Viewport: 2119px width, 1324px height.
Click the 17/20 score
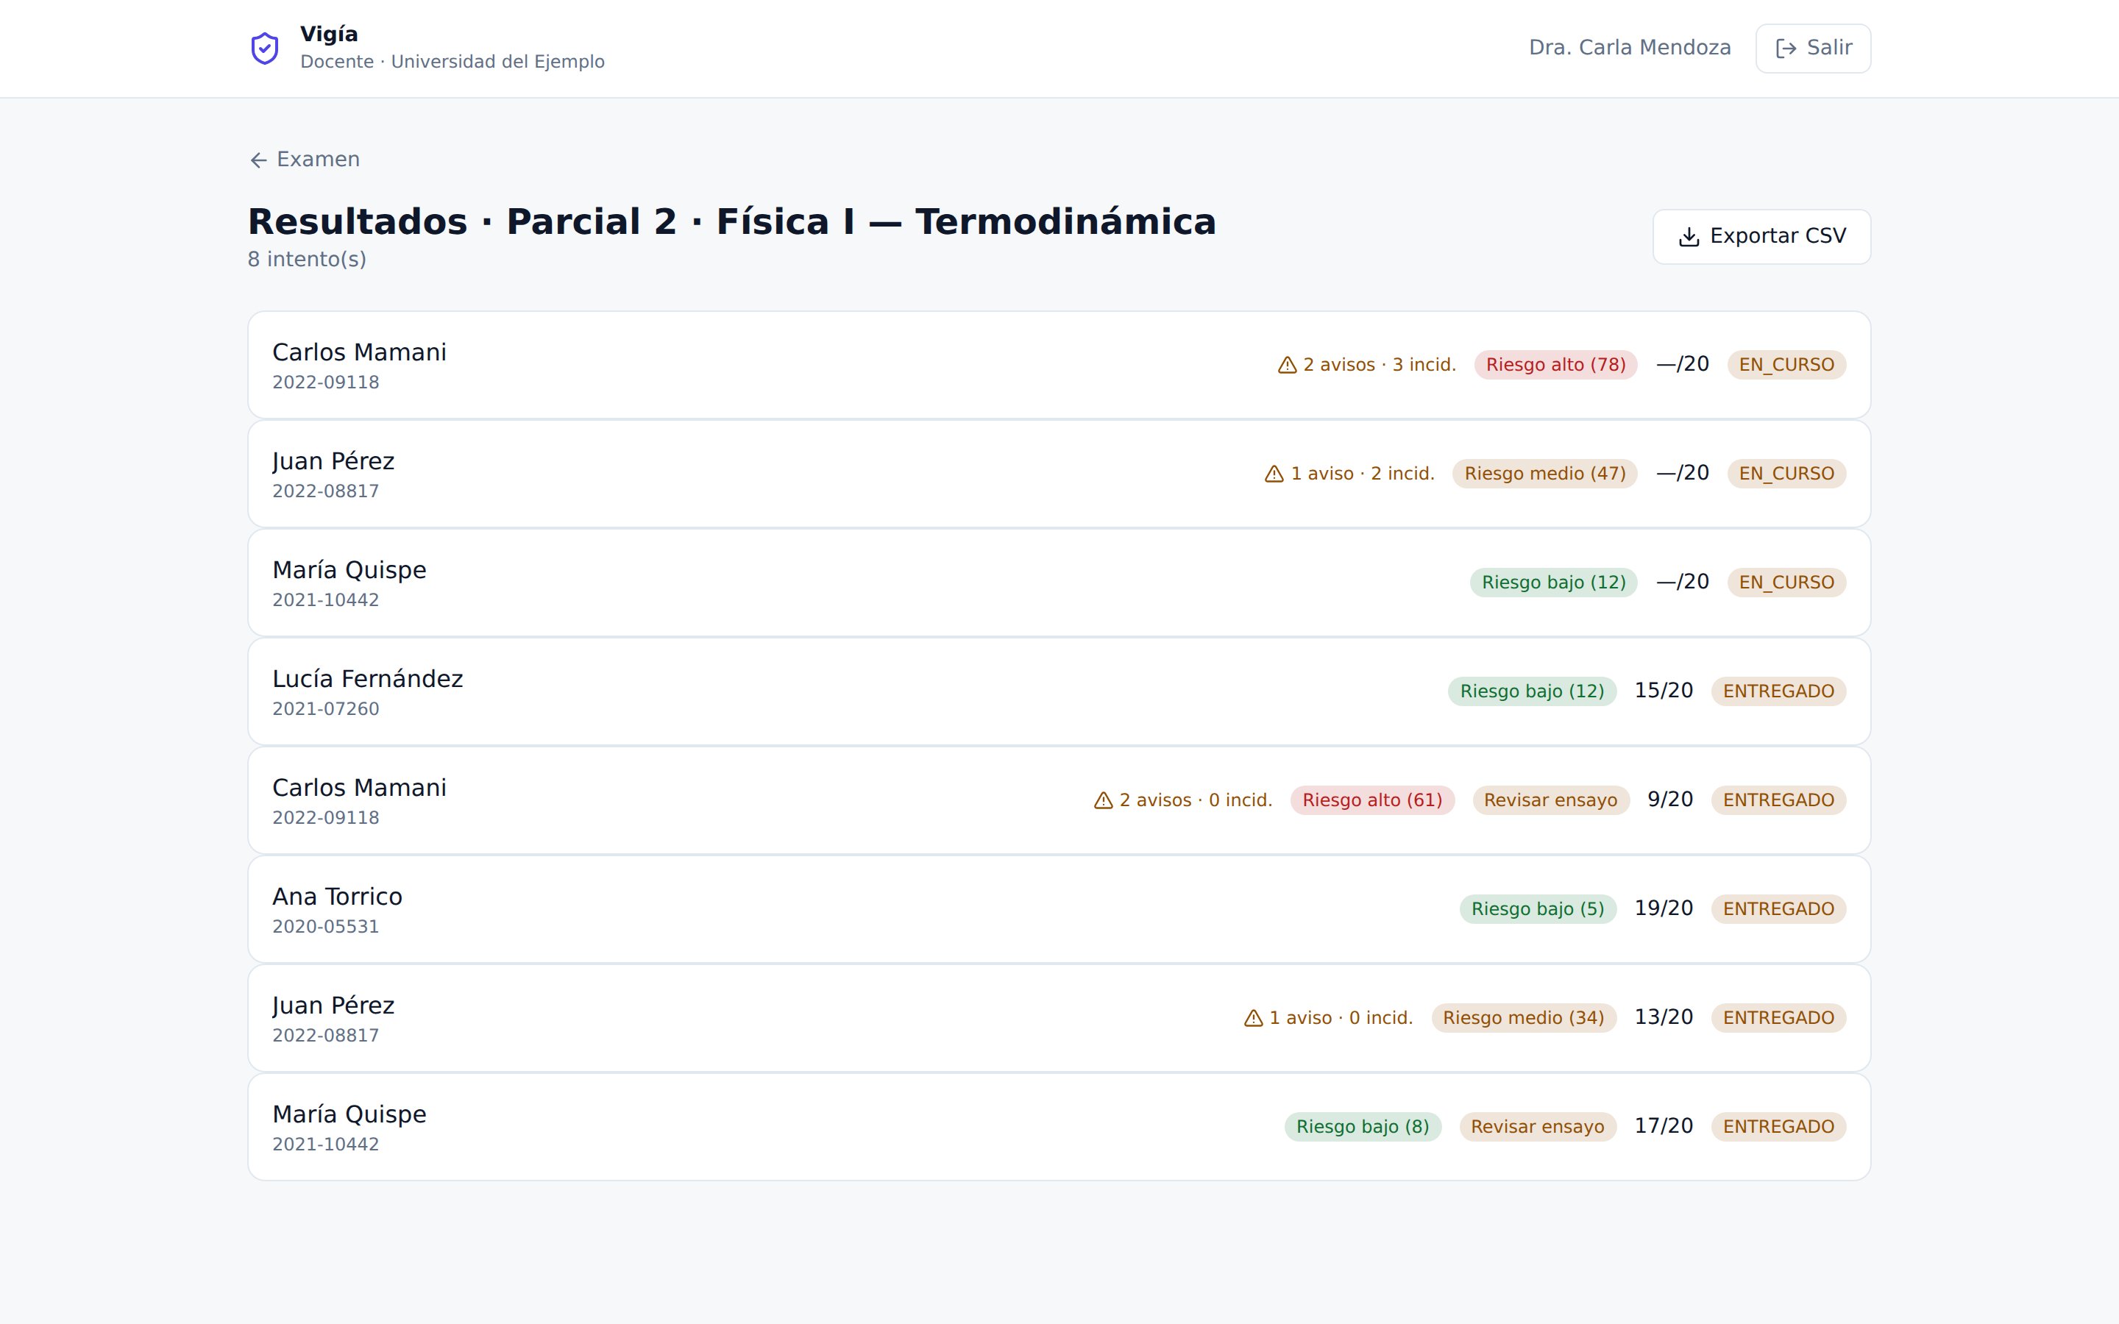[x=1664, y=1126]
